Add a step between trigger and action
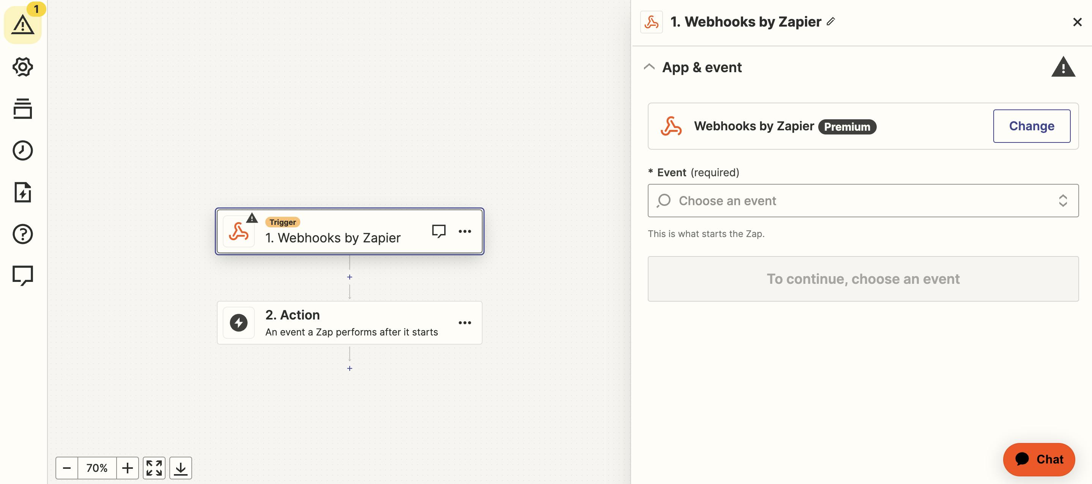Image resolution: width=1092 pixels, height=484 pixels. [x=349, y=277]
